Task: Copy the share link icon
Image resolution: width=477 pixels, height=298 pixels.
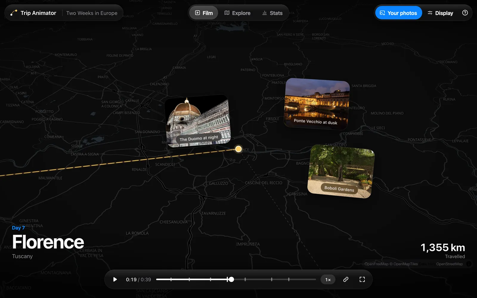Action: click(346, 280)
